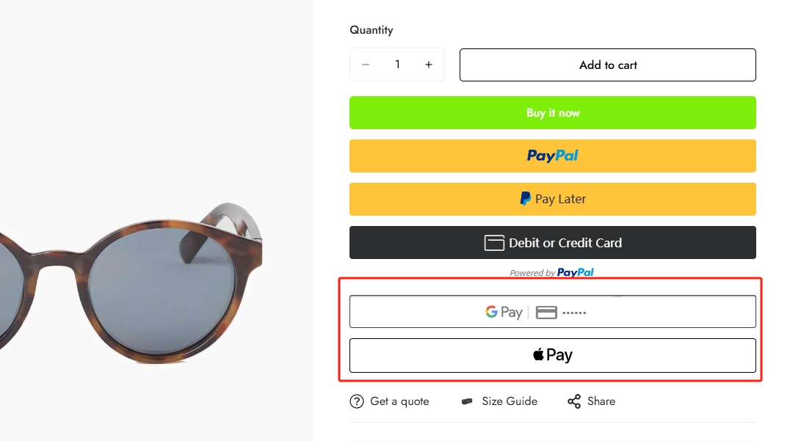The image size is (790, 441).
Task: Open the sunglasses product image
Action: coord(131,282)
